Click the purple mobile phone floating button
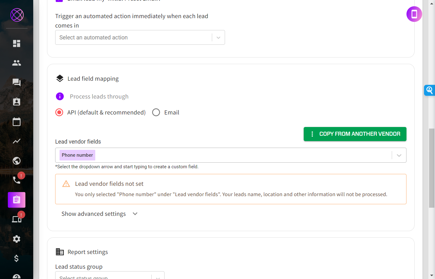435x279 pixels. pyautogui.click(x=414, y=14)
